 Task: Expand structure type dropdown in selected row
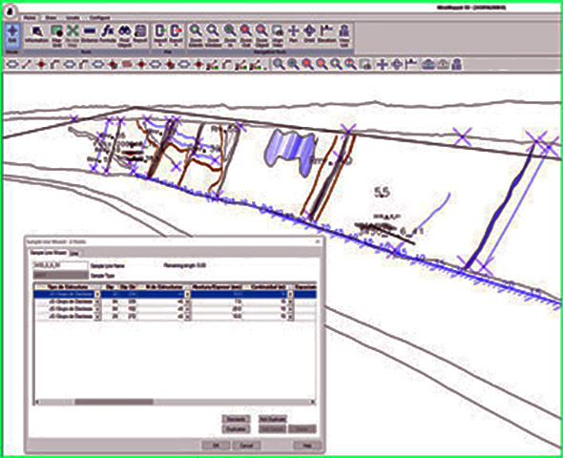(x=97, y=294)
